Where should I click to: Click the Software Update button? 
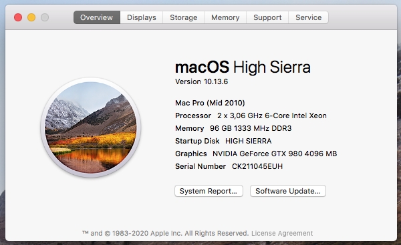pos(288,191)
